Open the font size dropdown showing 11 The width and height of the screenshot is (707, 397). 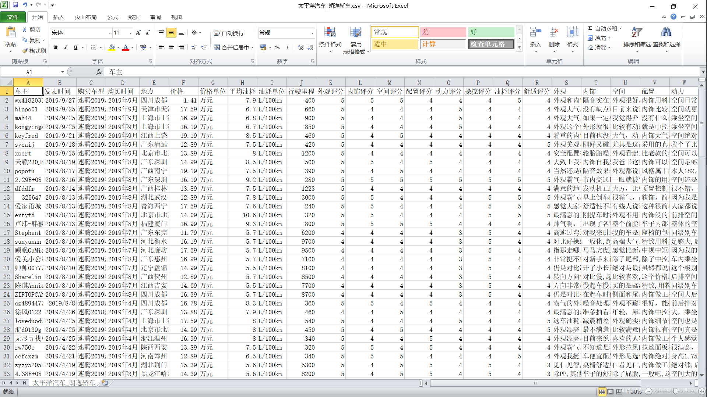(130, 33)
